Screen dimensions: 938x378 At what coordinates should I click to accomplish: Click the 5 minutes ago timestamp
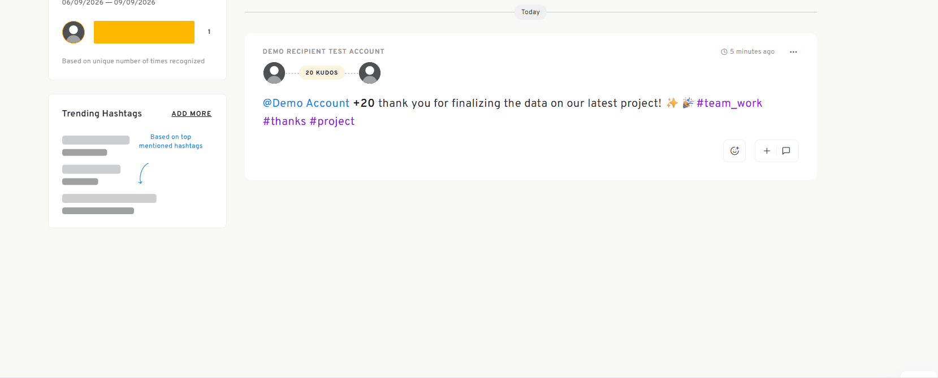point(752,51)
